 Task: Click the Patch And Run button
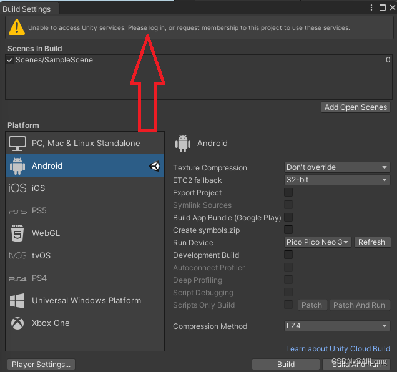pyautogui.click(x=360, y=305)
